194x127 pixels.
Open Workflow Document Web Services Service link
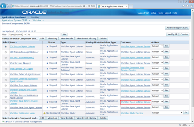[132, 69]
